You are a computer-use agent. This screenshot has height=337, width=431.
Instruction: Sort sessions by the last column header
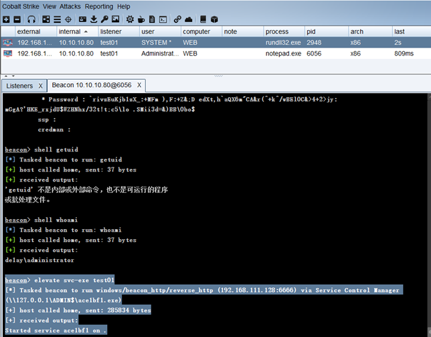pos(412,31)
